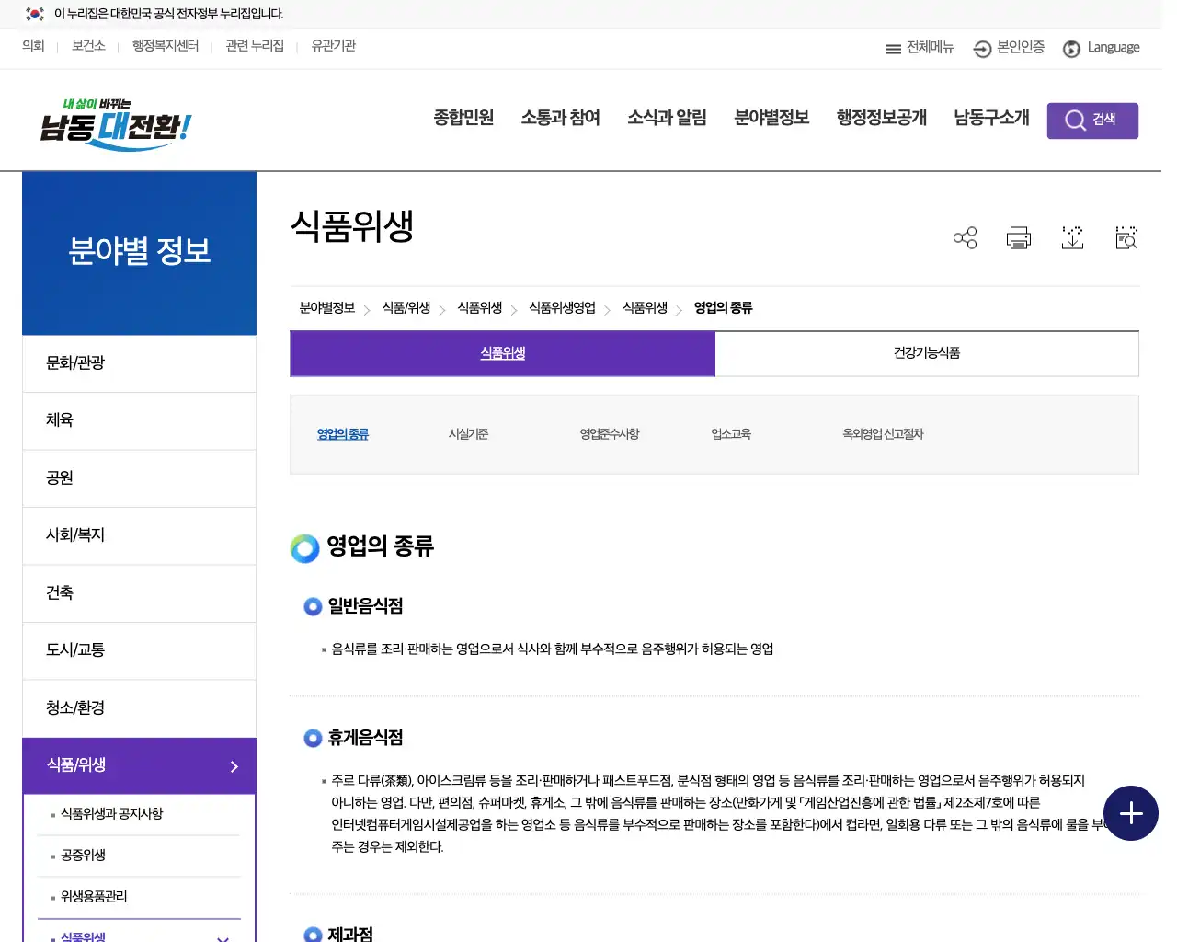The width and height of the screenshot is (1177, 942).
Task: Open 행정복지센터 link
Action: pos(166,46)
